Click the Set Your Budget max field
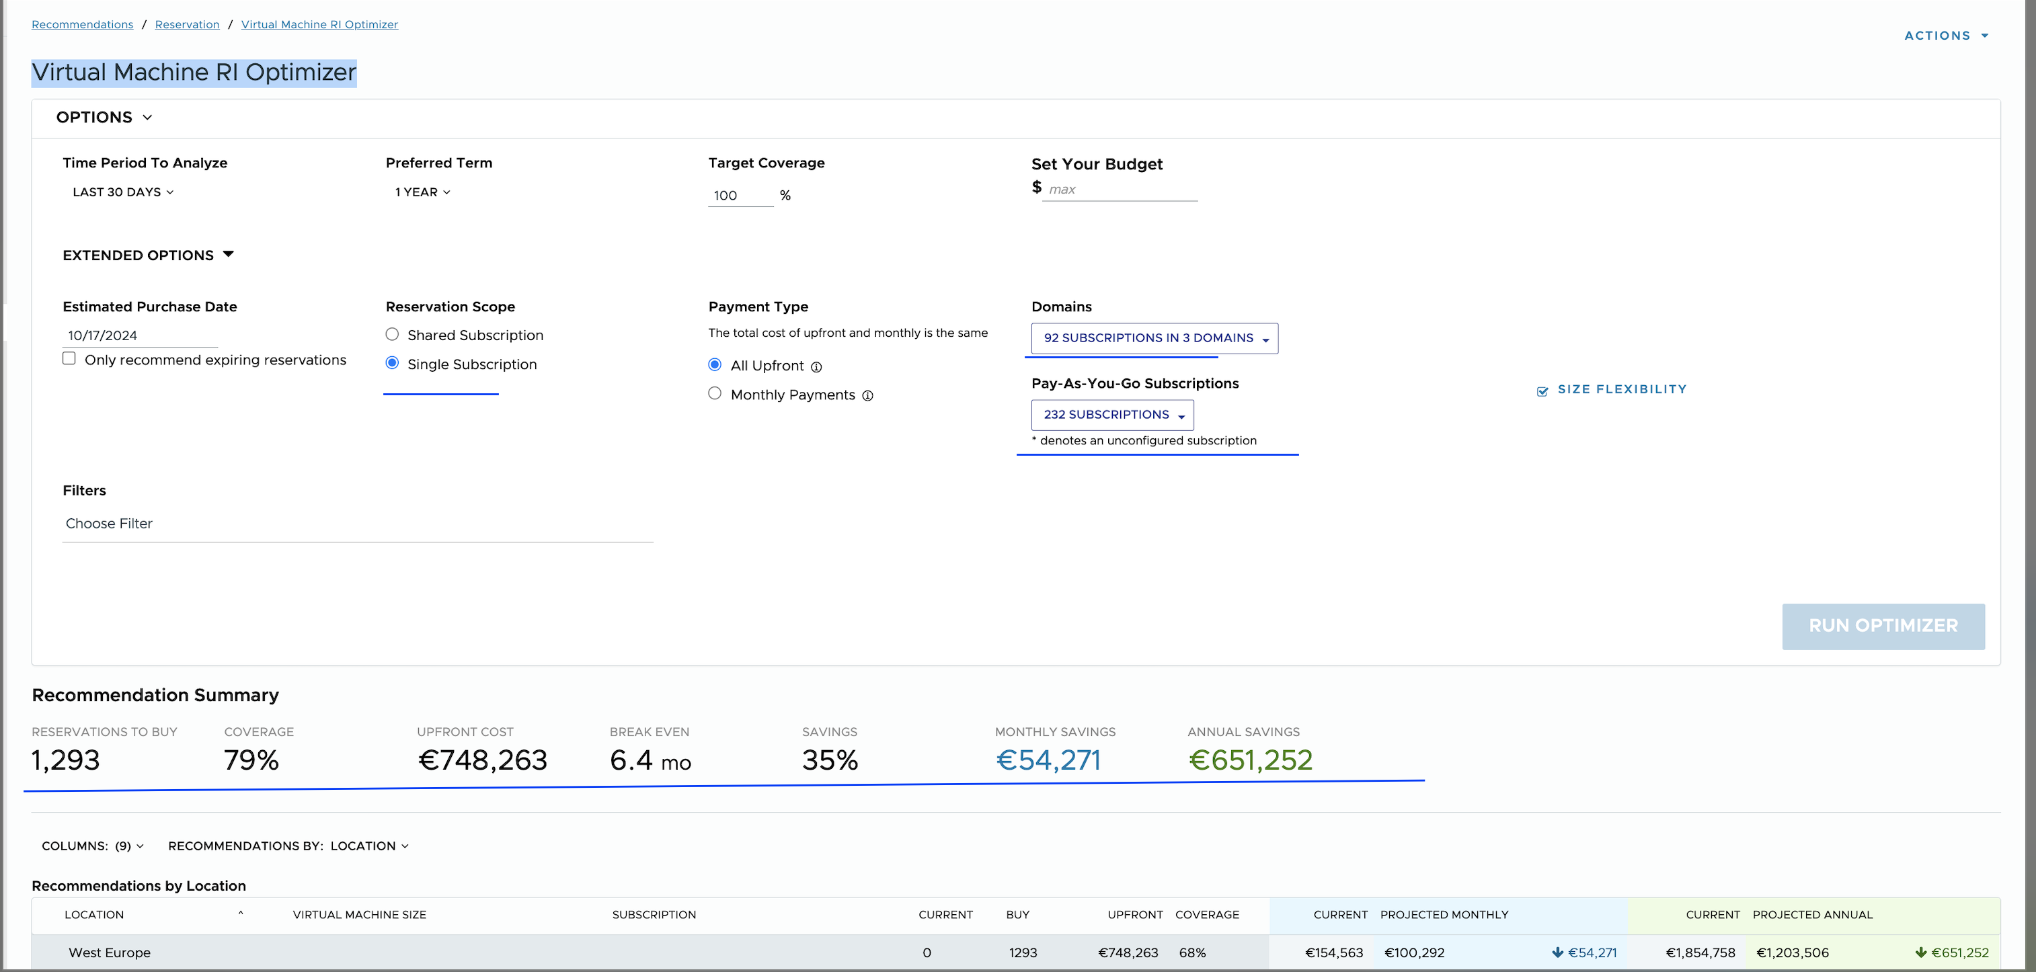This screenshot has width=2036, height=972. [1118, 190]
